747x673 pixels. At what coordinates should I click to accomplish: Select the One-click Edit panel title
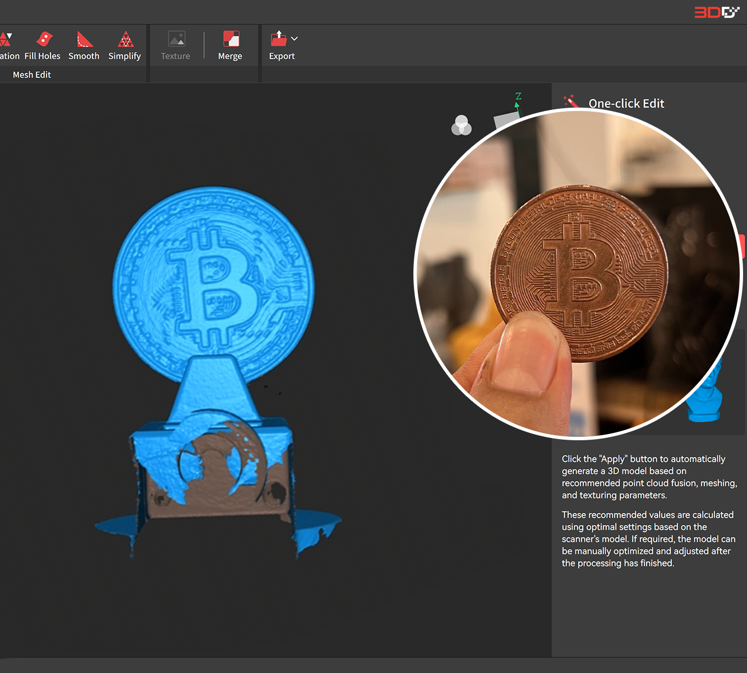coord(626,103)
